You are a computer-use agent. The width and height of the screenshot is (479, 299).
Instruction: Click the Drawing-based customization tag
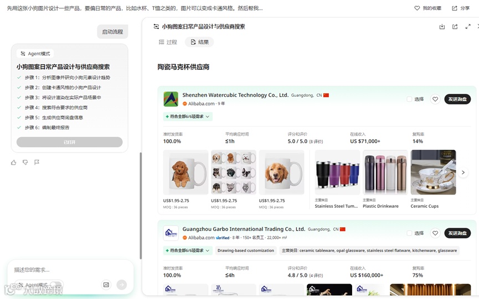pos(246,250)
